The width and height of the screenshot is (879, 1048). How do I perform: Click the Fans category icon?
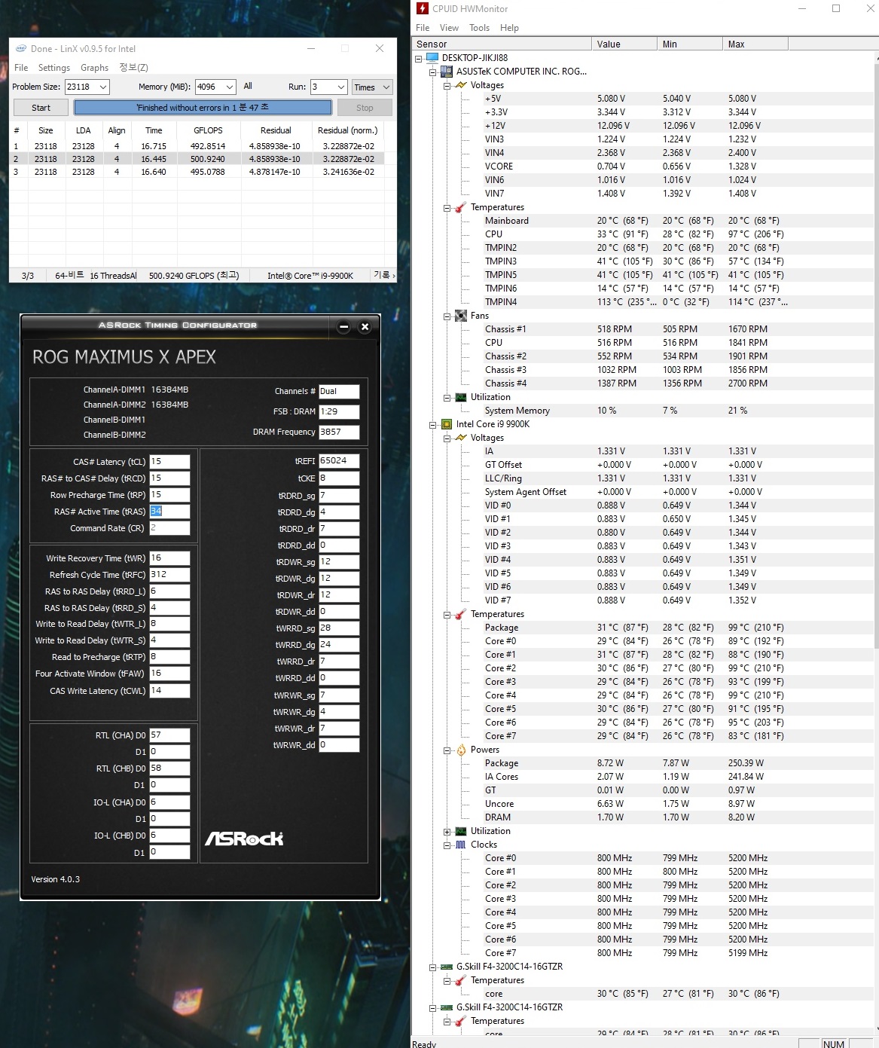(x=460, y=316)
